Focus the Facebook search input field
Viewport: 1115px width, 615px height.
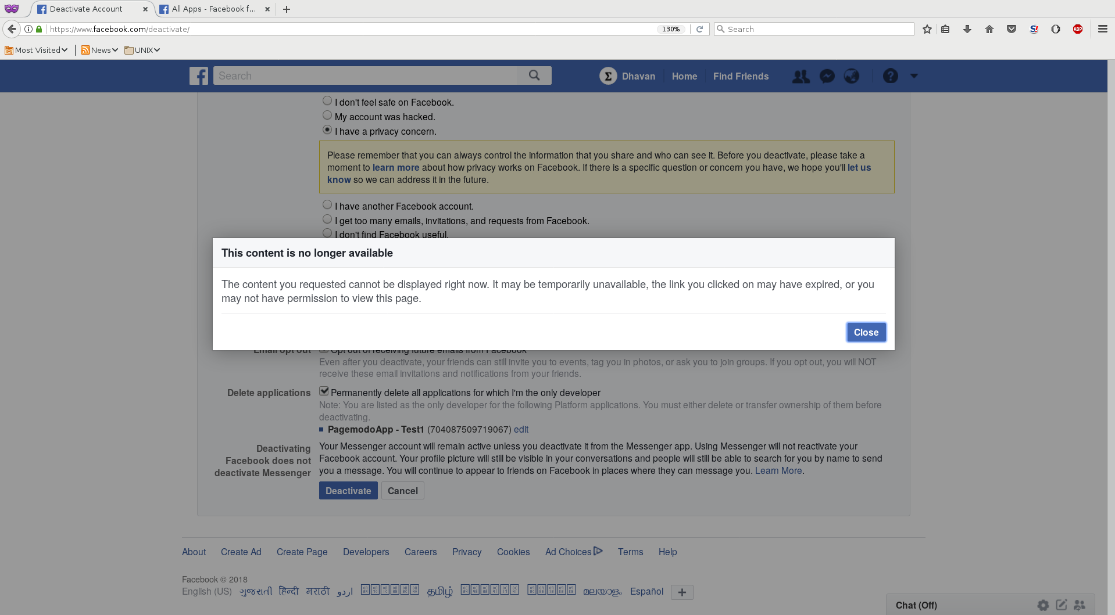pos(366,75)
